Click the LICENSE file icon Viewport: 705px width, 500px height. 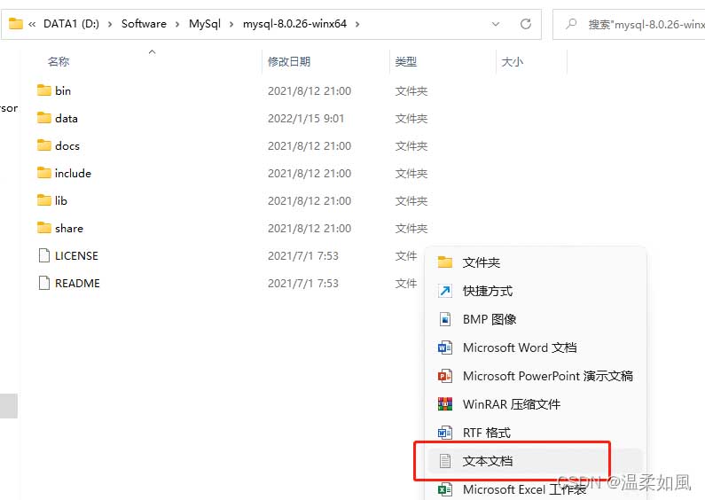(x=44, y=255)
